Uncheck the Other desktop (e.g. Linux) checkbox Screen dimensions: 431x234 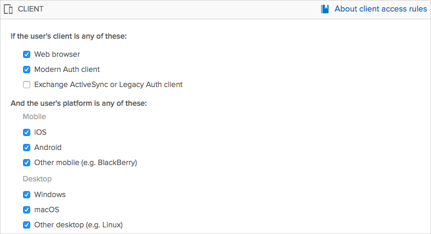coord(27,225)
